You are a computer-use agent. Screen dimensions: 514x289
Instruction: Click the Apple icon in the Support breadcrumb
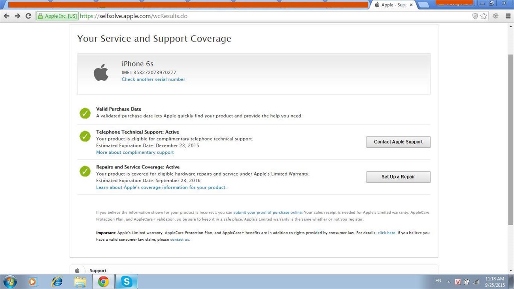tap(77, 270)
